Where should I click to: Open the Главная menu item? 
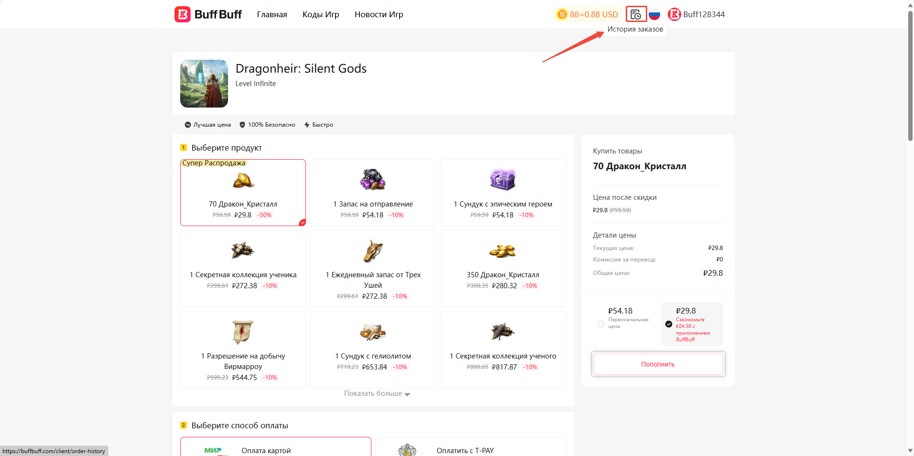tap(272, 14)
